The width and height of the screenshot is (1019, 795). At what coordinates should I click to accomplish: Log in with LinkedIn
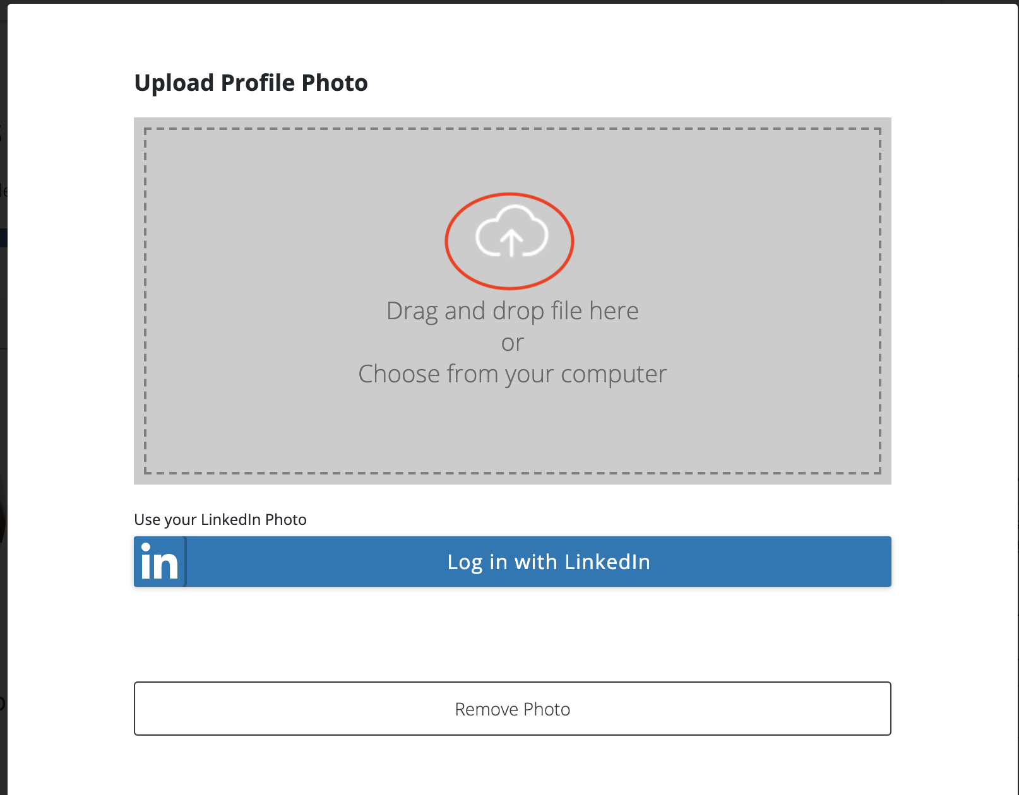(x=513, y=562)
